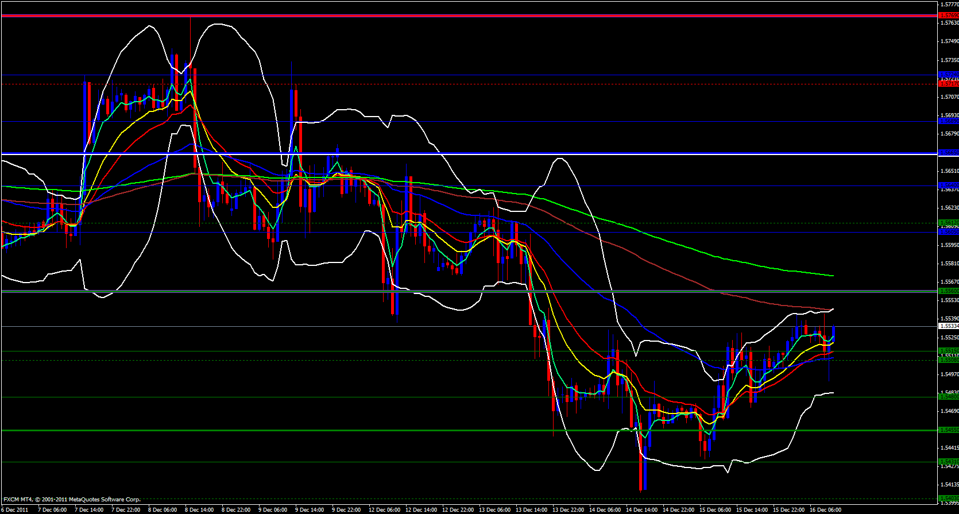The image size is (959, 514).
Task: Click the green 1.5560 price label
Action: [948, 291]
